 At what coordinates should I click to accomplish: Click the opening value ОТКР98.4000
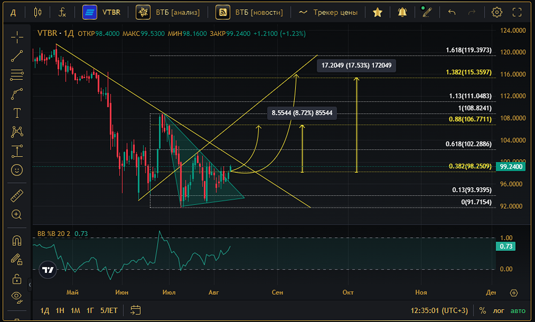(x=98, y=33)
